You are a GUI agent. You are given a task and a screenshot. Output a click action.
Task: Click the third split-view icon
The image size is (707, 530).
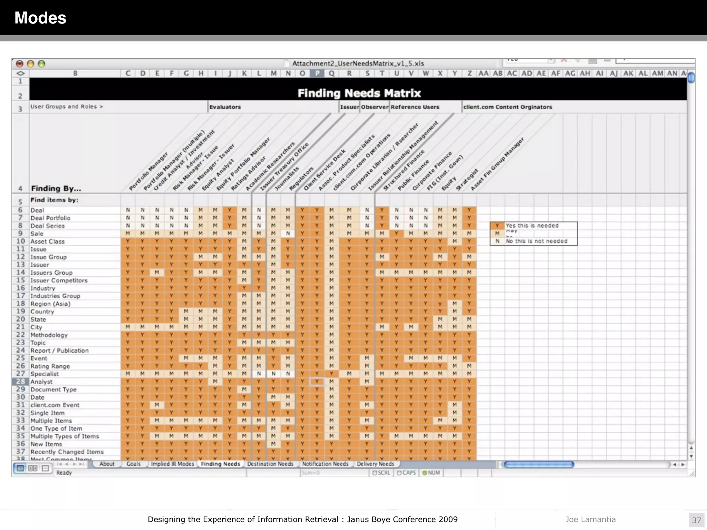45,468
